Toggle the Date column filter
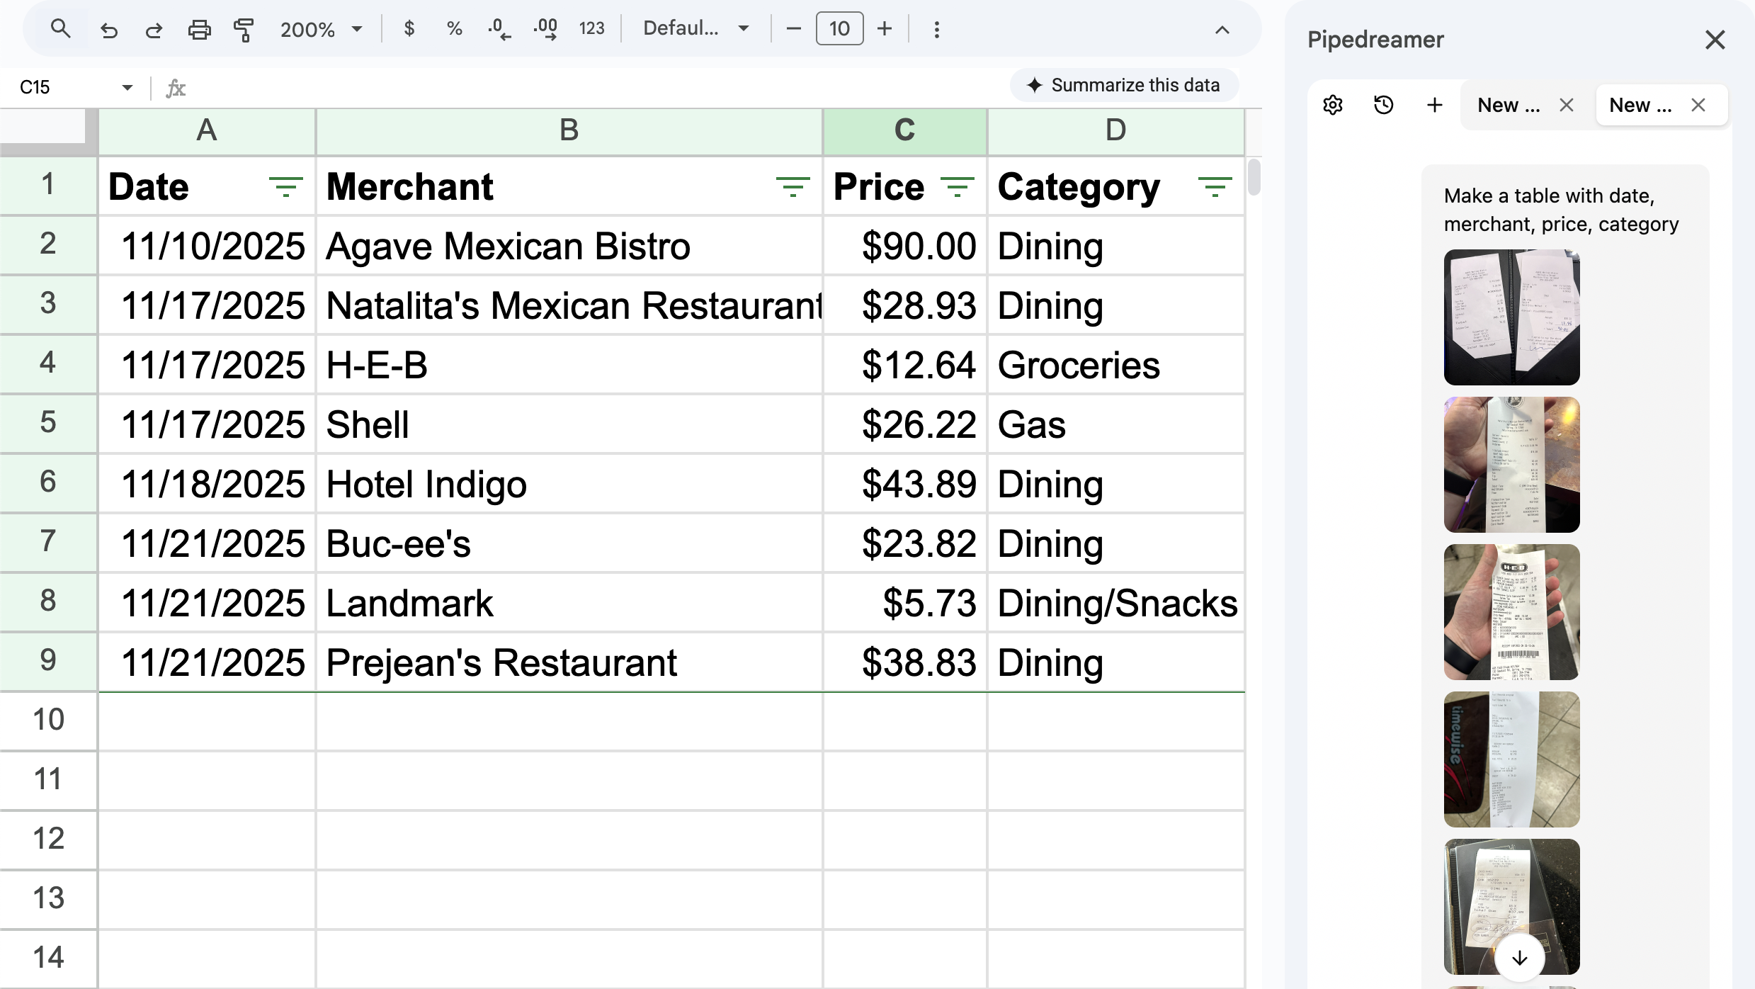The height and width of the screenshot is (989, 1755). coord(285,187)
